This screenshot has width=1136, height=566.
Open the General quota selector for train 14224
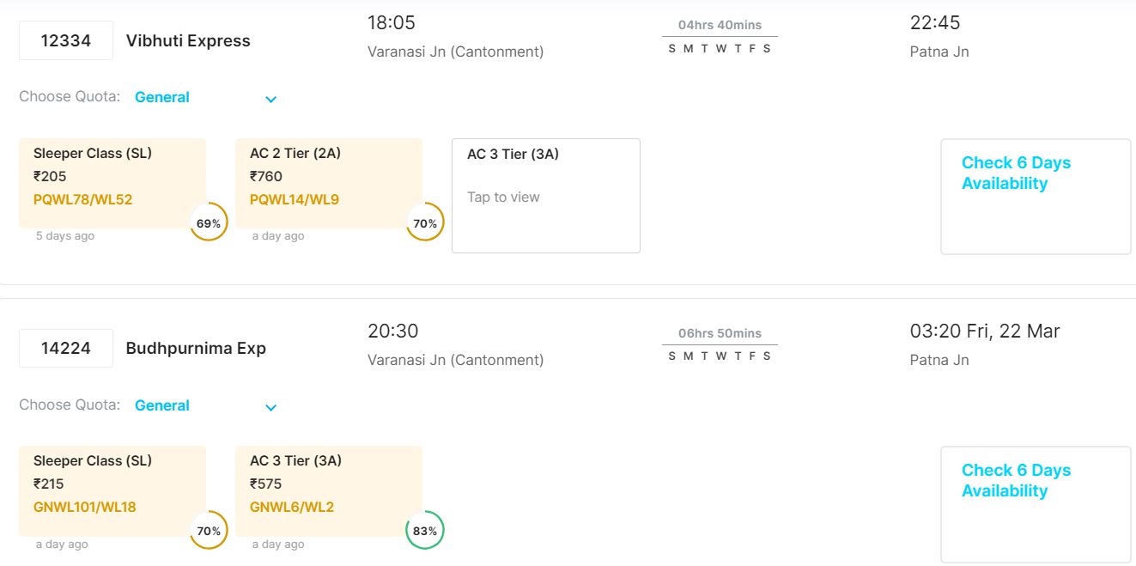[x=162, y=405]
